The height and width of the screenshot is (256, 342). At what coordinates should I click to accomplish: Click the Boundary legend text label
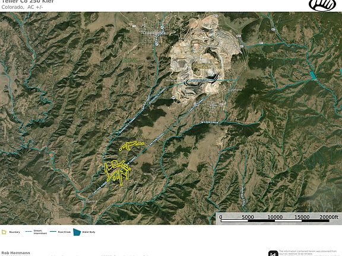[15, 232]
